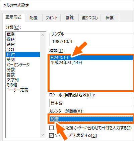Open the フォント tab
134x141 pixels.
pos(51,18)
